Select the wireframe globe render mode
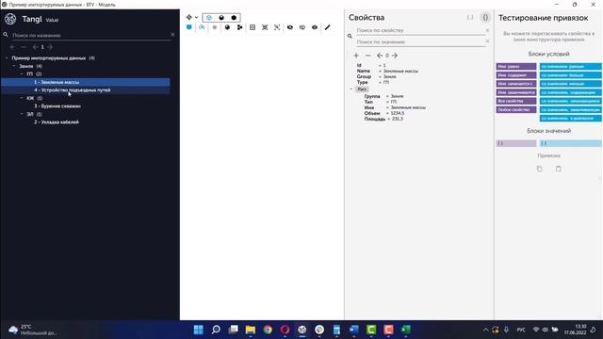Viewport: 603px width, 339px height. (209, 18)
